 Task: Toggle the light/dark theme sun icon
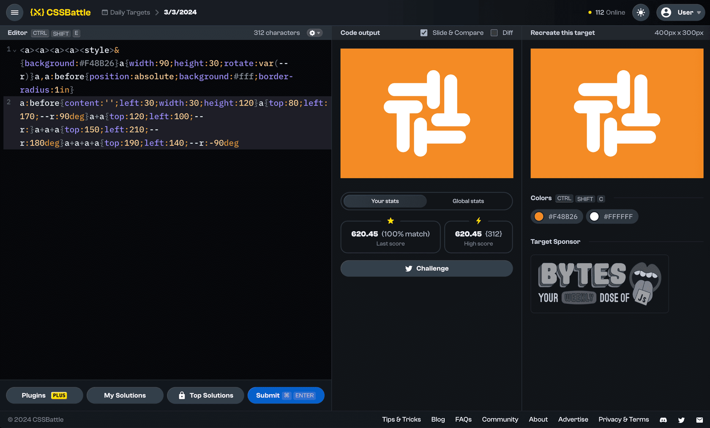click(x=641, y=12)
